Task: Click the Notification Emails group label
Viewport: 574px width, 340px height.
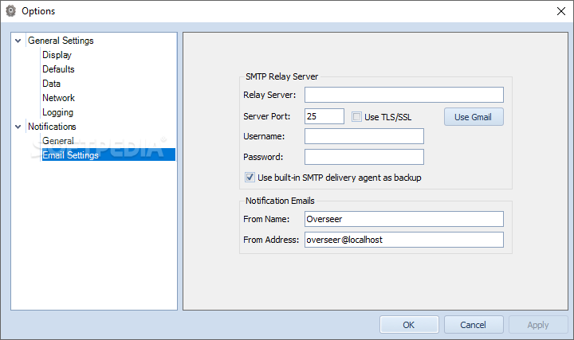Action: (280, 201)
